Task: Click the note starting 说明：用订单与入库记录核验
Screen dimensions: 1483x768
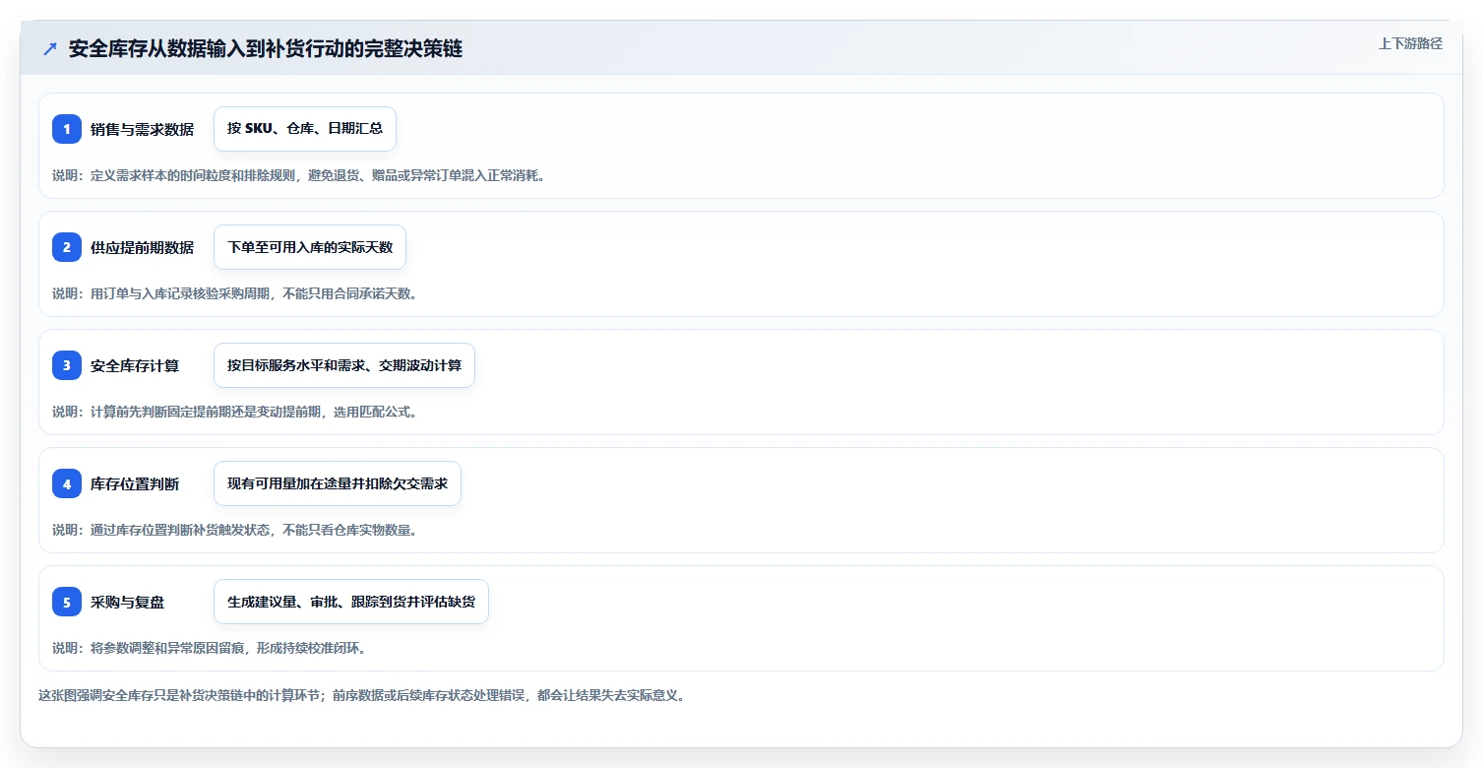Action: tap(234, 293)
